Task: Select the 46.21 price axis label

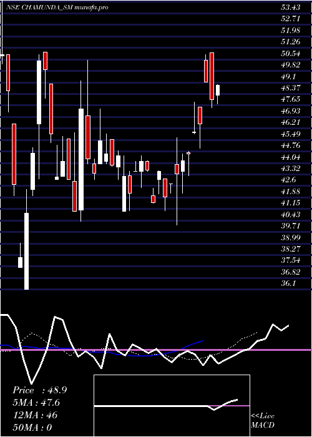Action: click(290, 122)
